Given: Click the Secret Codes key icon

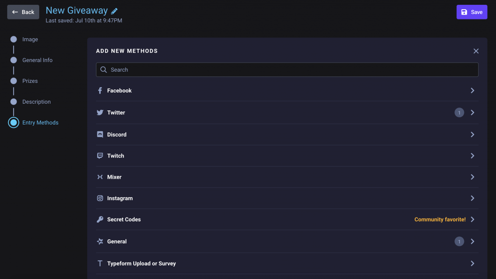Looking at the screenshot, I should [x=100, y=219].
